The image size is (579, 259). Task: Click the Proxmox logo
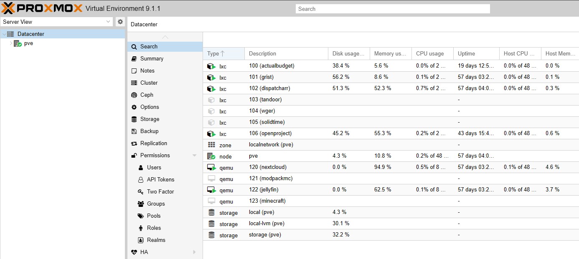[42, 8]
